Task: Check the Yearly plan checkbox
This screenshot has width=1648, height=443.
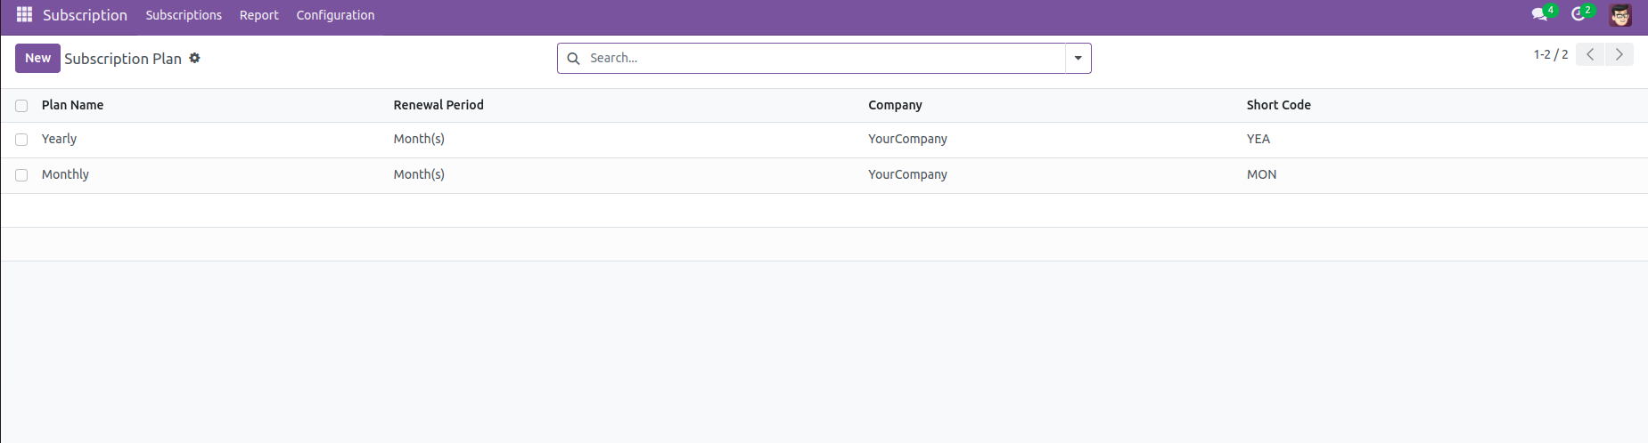Action: 21,140
